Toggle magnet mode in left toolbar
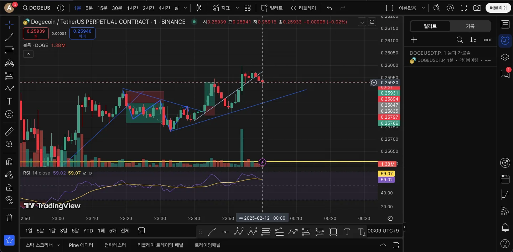Image resolution: width=513 pixels, height=252 pixels. (9, 161)
